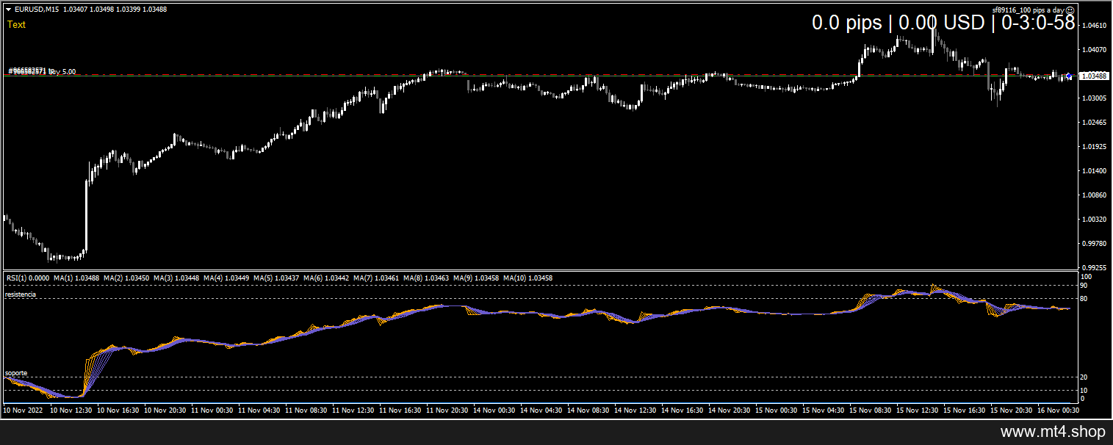1113x445 pixels.
Task: Click the smiley expert advisor icon
Action: point(1070,10)
